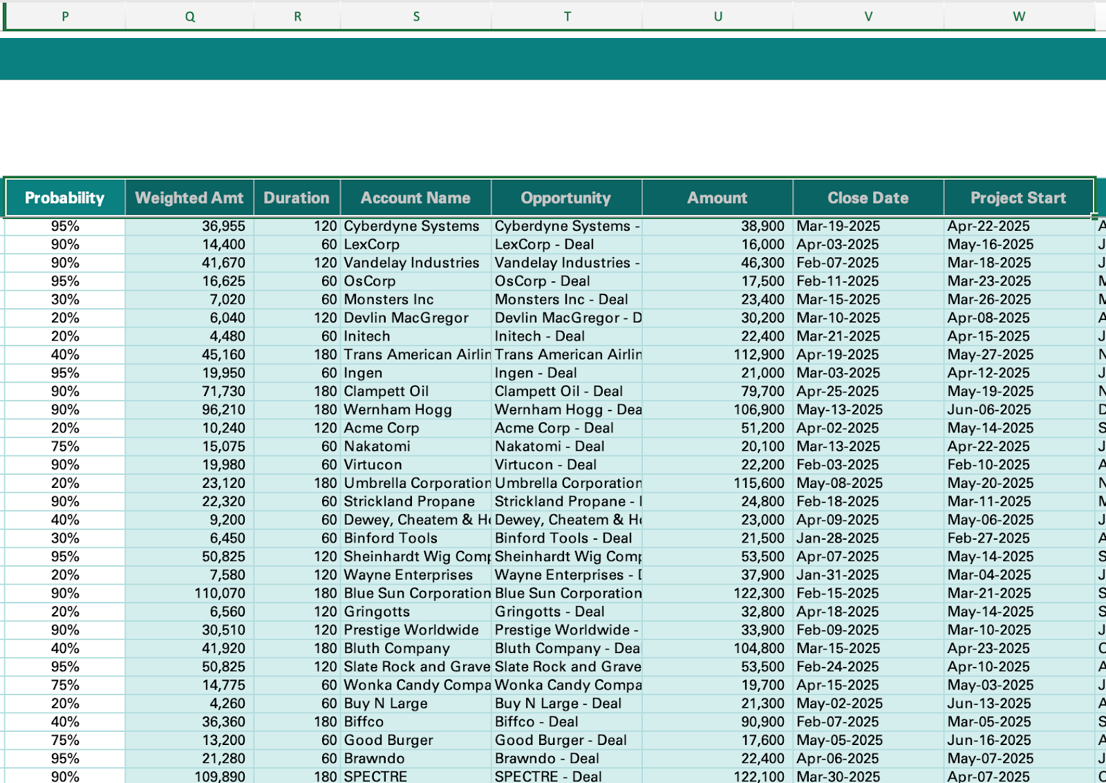Select the Blue Sun Corporation opportunity cell
1106x783 pixels.
tap(567, 594)
